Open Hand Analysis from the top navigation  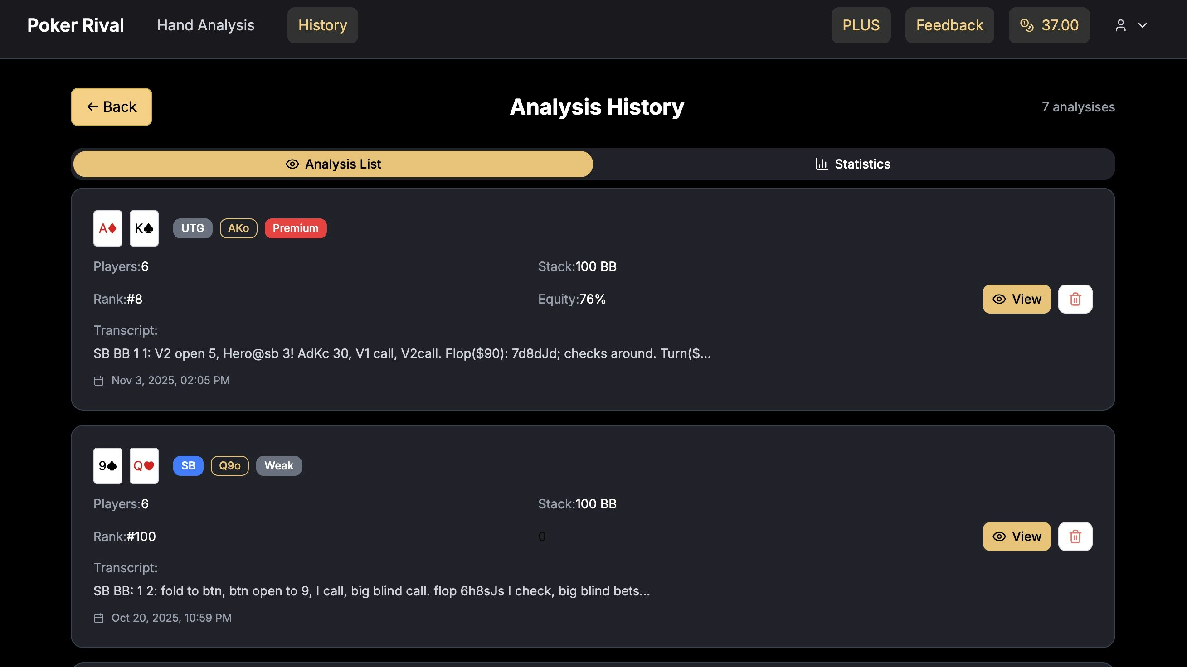(205, 25)
